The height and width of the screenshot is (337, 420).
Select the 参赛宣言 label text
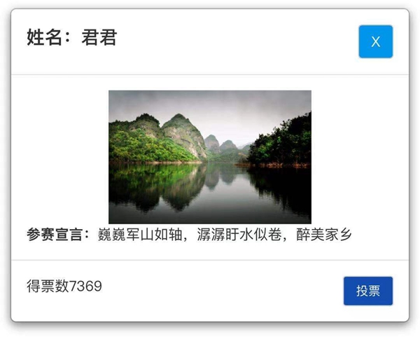pyautogui.click(x=54, y=235)
